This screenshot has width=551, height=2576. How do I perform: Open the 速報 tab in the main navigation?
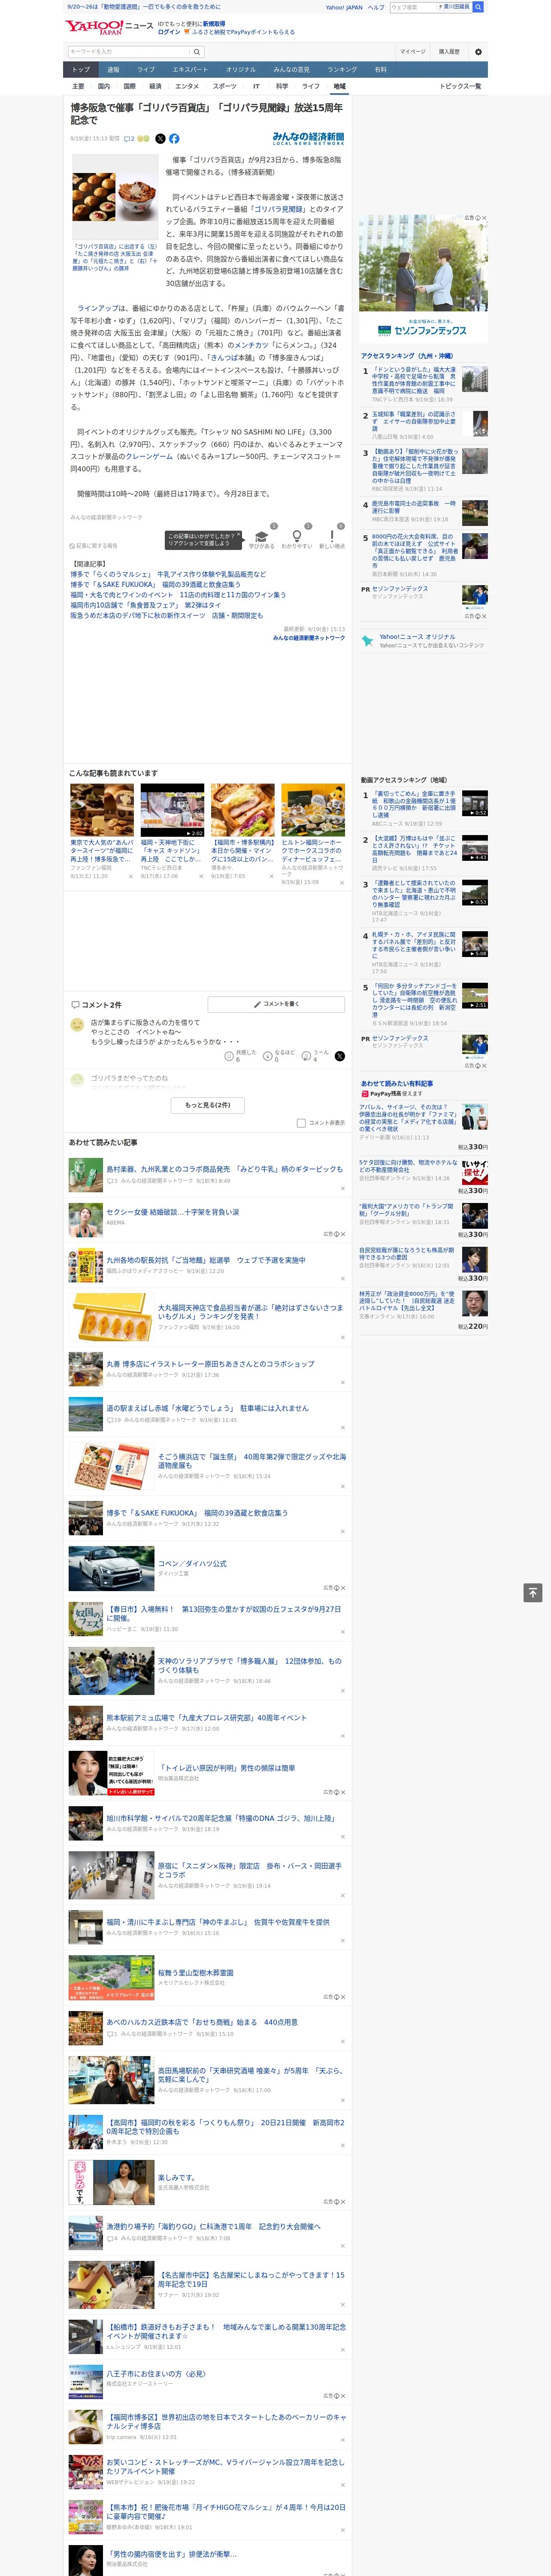pyautogui.click(x=113, y=70)
